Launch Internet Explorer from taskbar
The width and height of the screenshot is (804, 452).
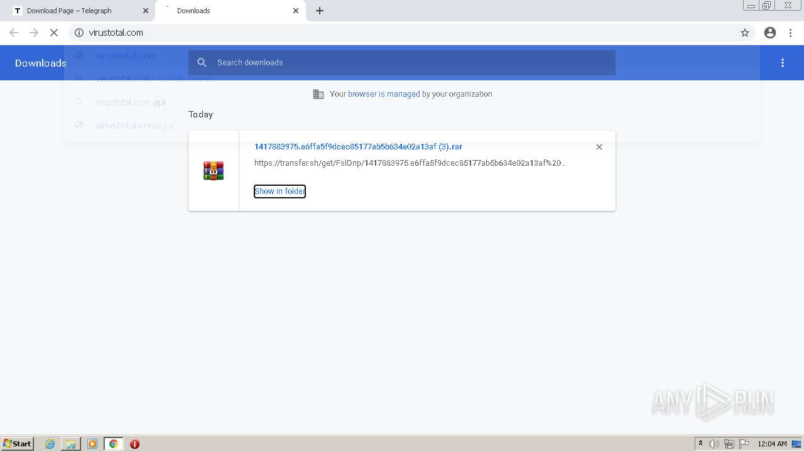point(50,444)
